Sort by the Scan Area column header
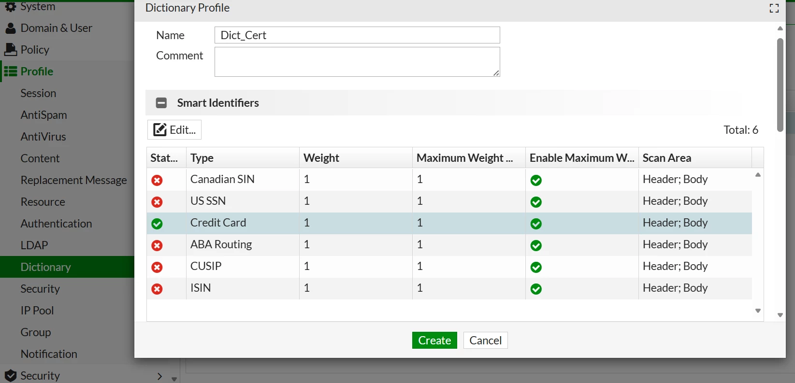795x383 pixels. [x=695, y=158]
